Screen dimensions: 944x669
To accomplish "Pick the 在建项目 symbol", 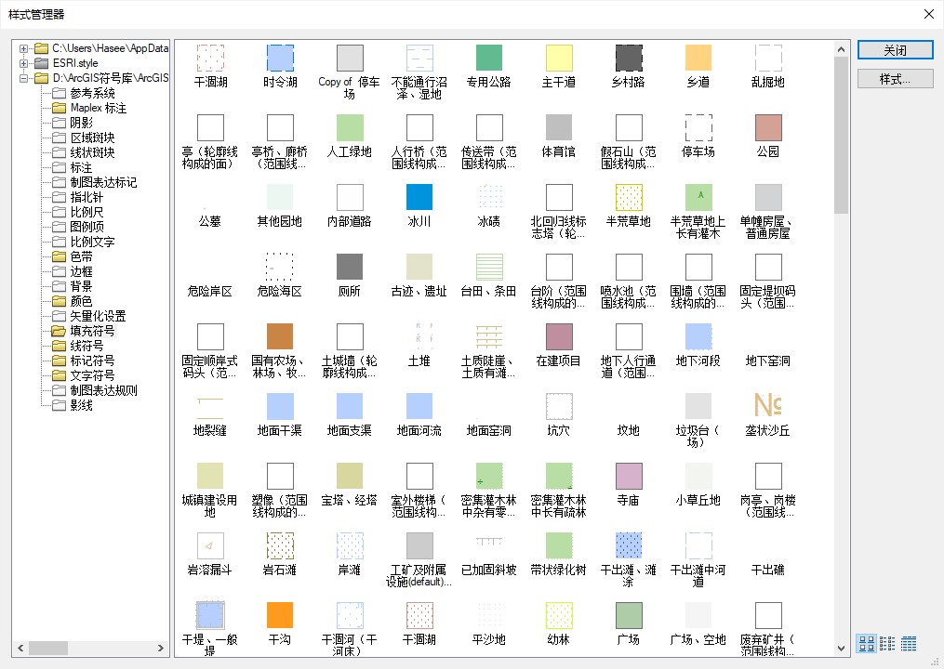I will pyautogui.click(x=559, y=337).
